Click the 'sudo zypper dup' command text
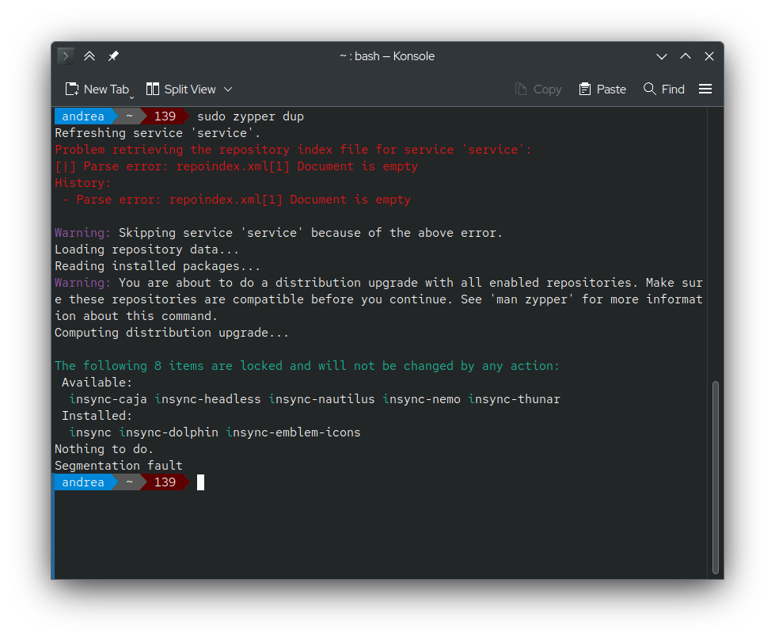 (x=250, y=116)
